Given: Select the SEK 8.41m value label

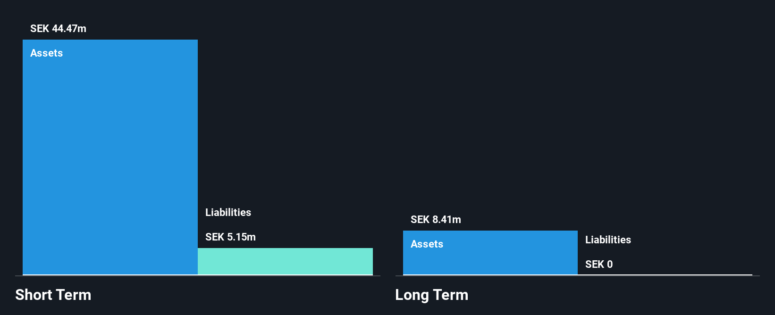Looking at the screenshot, I should (x=436, y=220).
